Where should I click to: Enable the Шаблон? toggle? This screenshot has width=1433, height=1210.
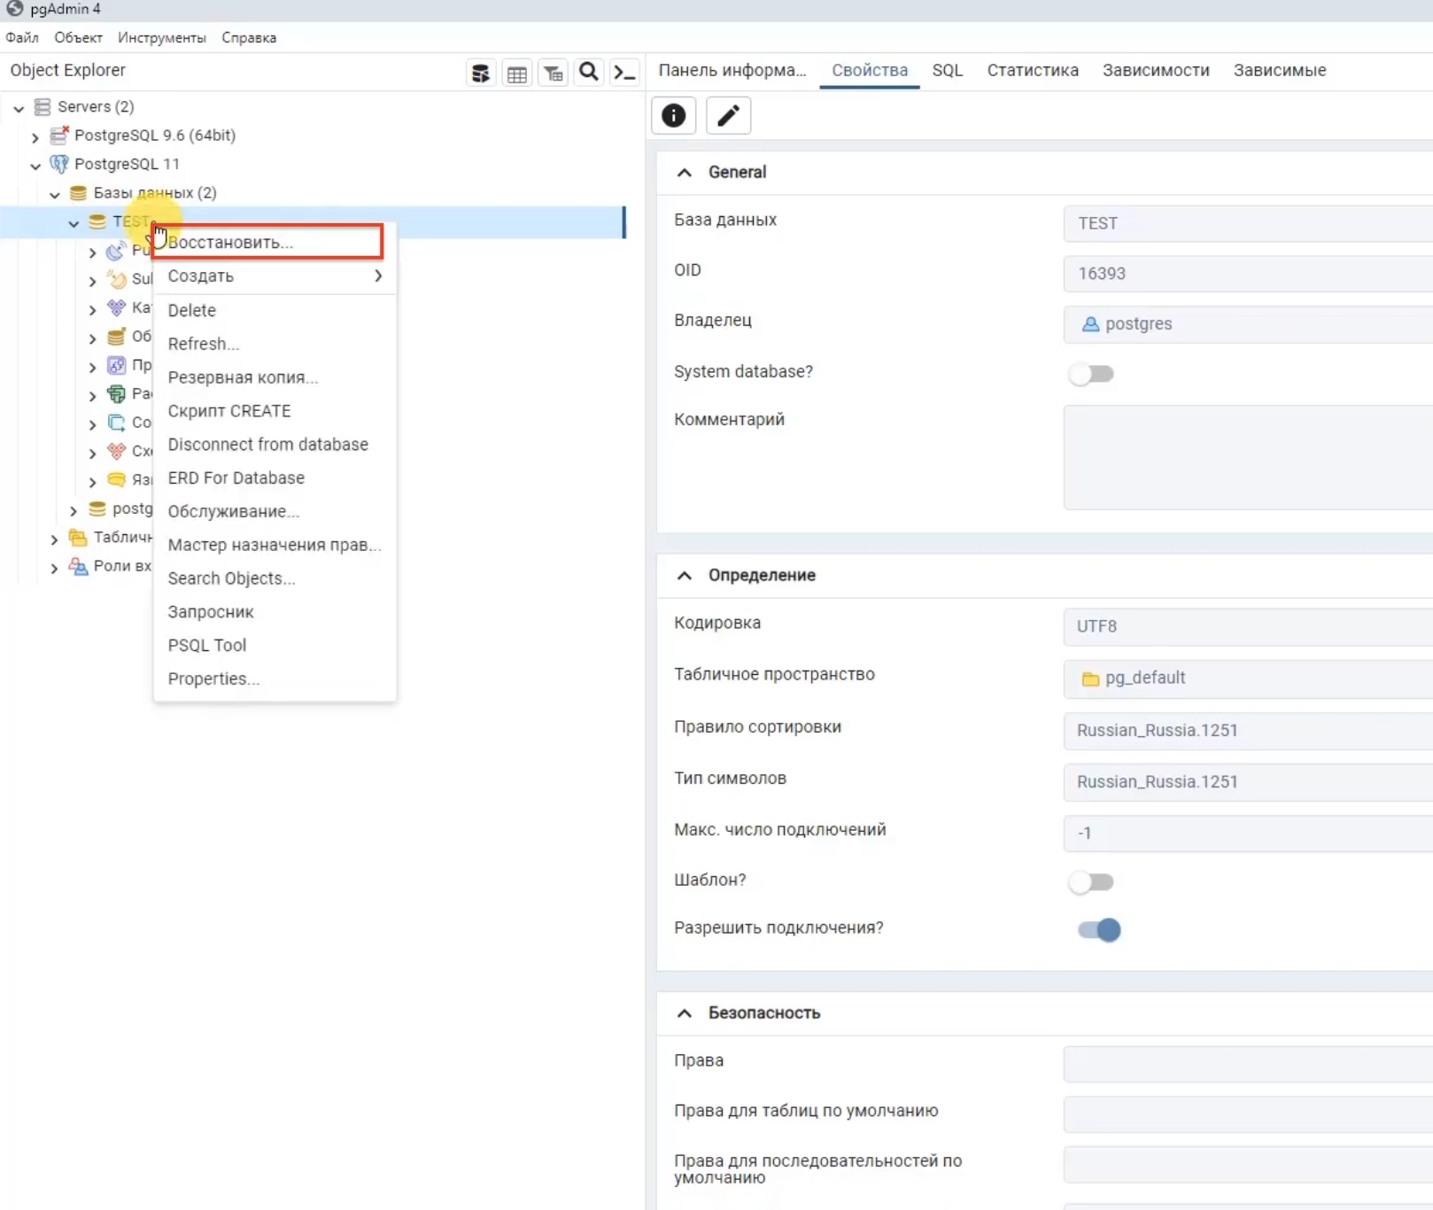click(x=1091, y=881)
